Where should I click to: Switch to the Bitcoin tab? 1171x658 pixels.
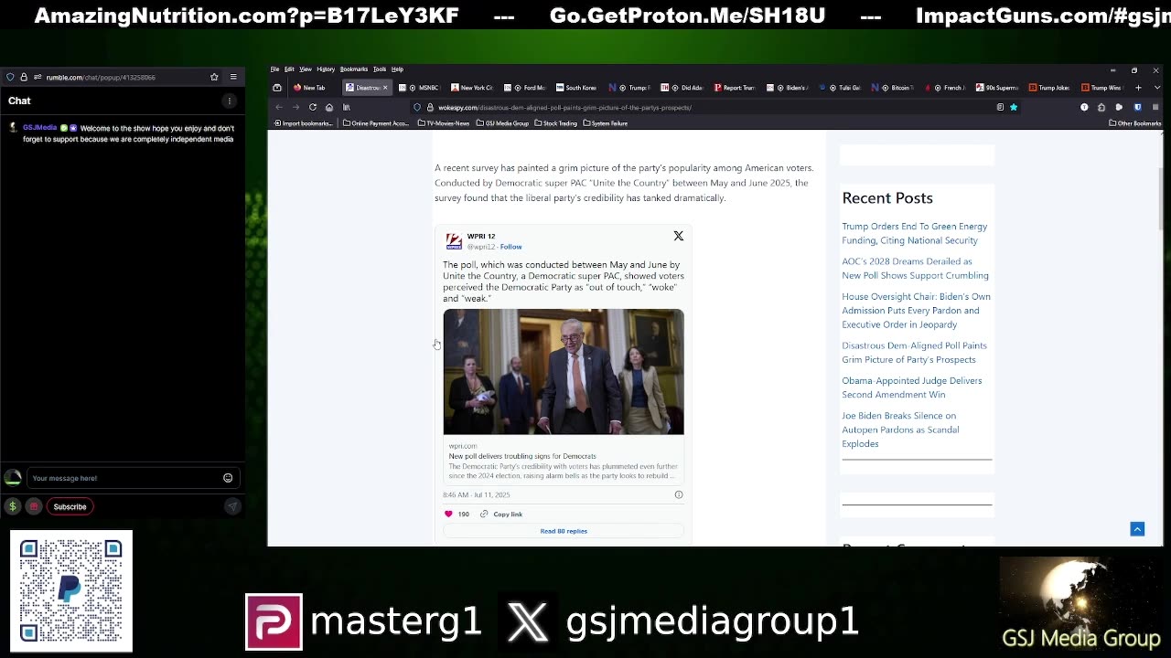tap(892, 88)
